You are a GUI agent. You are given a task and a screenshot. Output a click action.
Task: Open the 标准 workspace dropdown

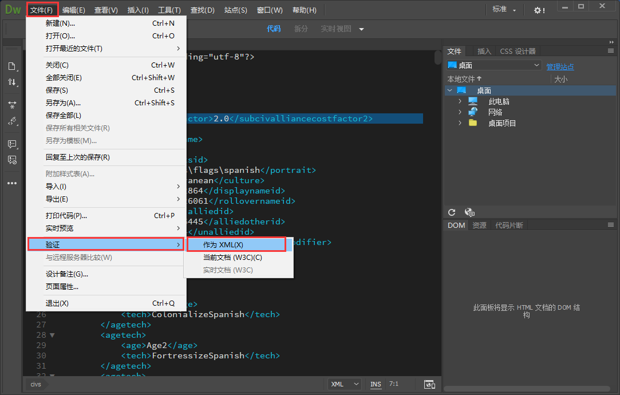(x=504, y=10)
